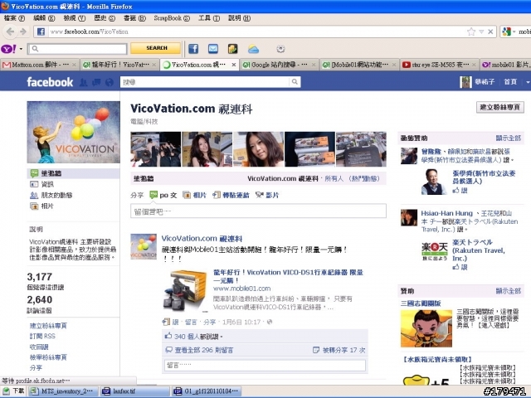This screenshot has height=398, width=531.
Task: Click the 留言 comment input field
Action: pos(265,365)
